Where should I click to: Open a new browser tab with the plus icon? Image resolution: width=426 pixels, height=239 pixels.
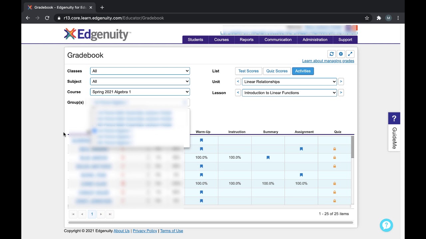102,7
